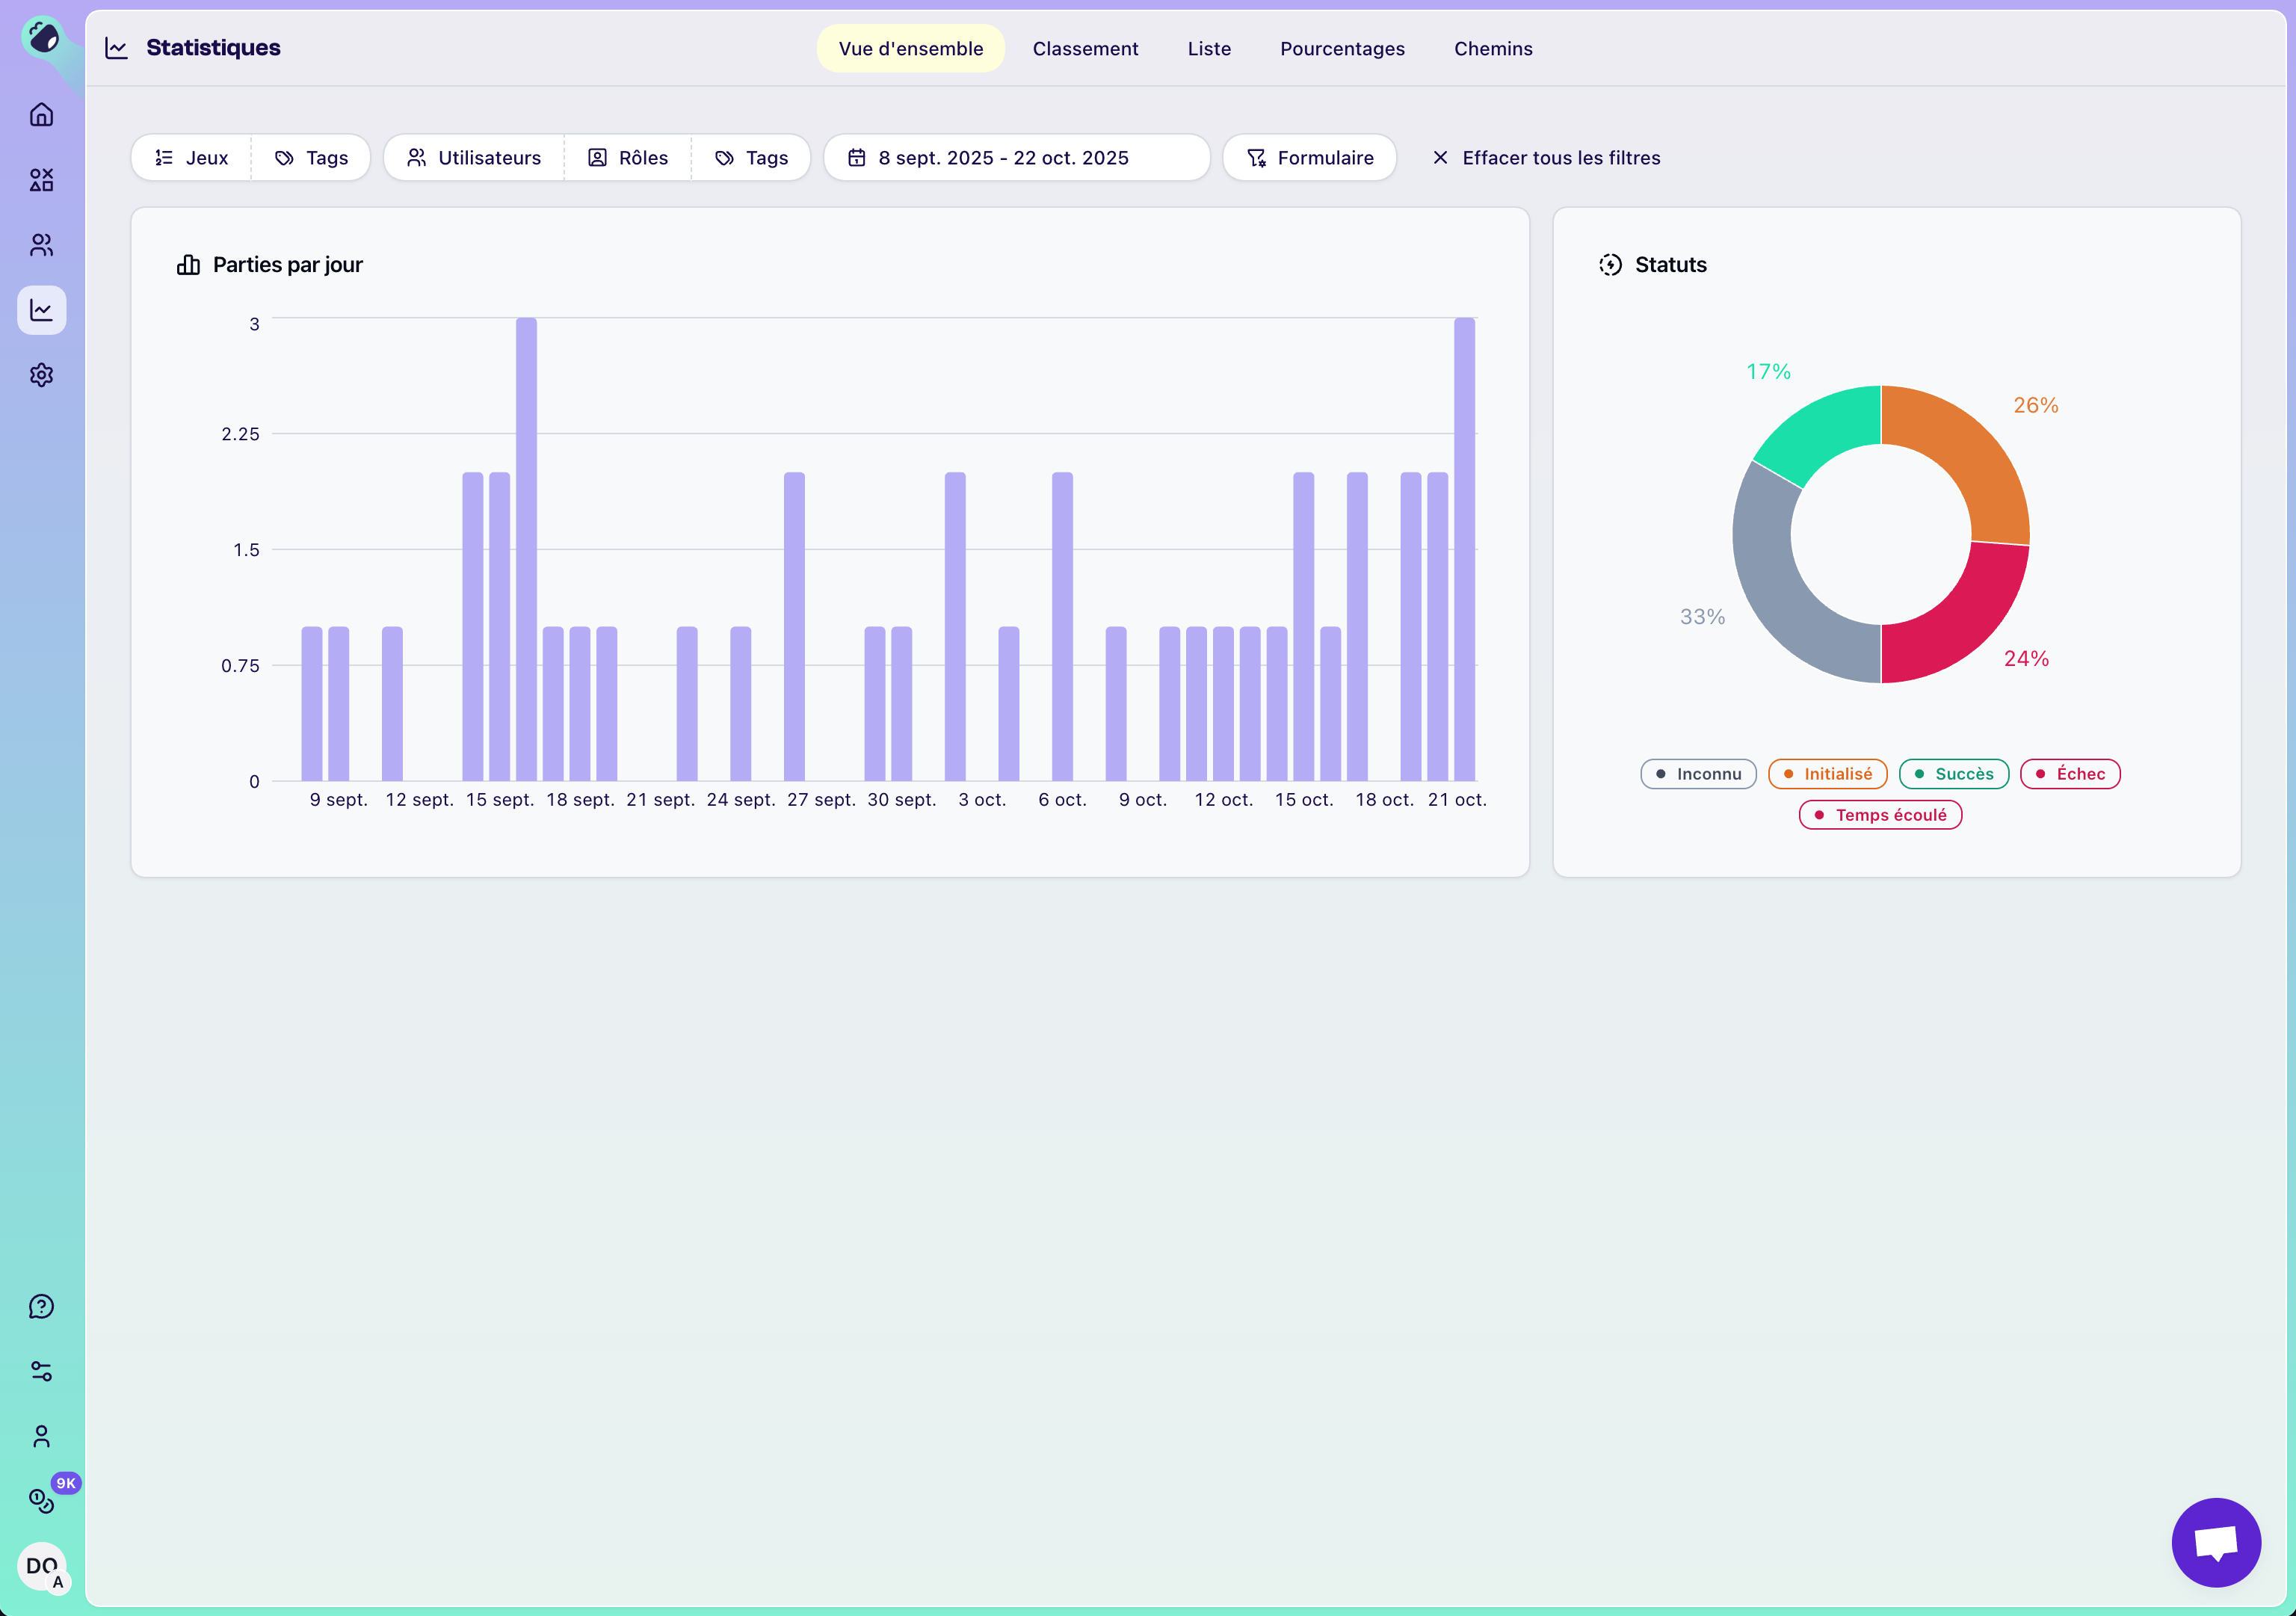Open the date range picker
Image resolution: width=2296 pixels, height=1616 pixels.
pos(1016,158)
